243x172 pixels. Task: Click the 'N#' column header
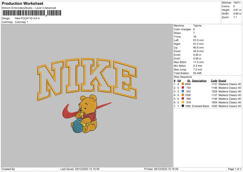click(179, 81)
